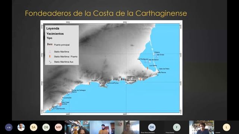Click the 'Yacimientos' legend heading
The width and height of the screenshot is (239, 134).
(x=55, y=34)
